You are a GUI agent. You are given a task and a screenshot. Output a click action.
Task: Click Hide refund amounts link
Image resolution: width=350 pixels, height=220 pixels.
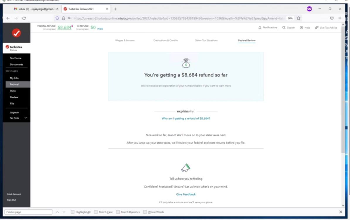(x=100, y=29)
